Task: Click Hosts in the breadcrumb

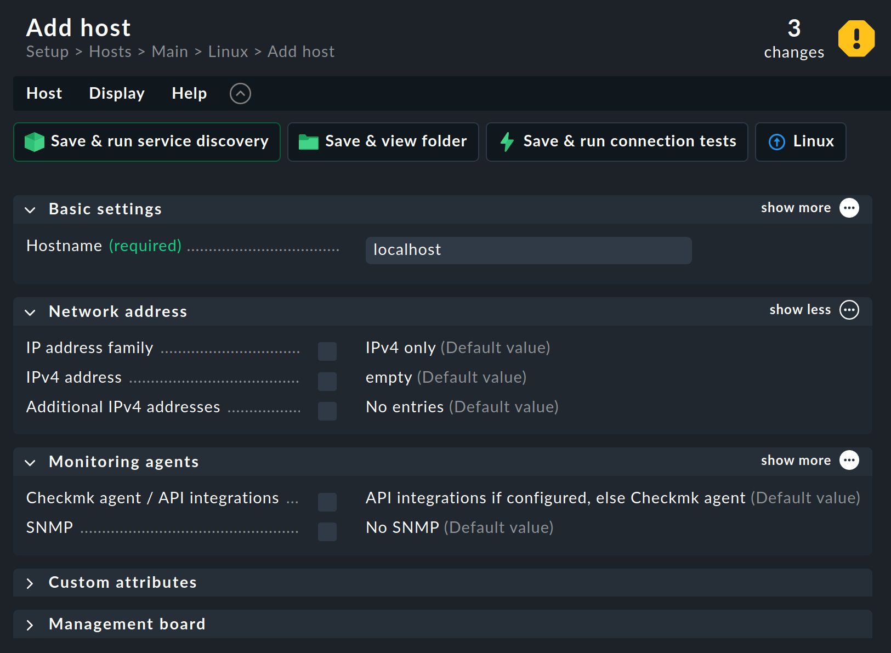Action: pyautogui.click(x=110, y=52)
